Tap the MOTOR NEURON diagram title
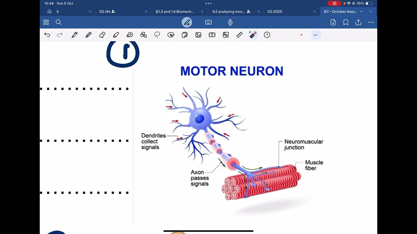The width and height of the screenshot is (417, 234). click(232, 71)
